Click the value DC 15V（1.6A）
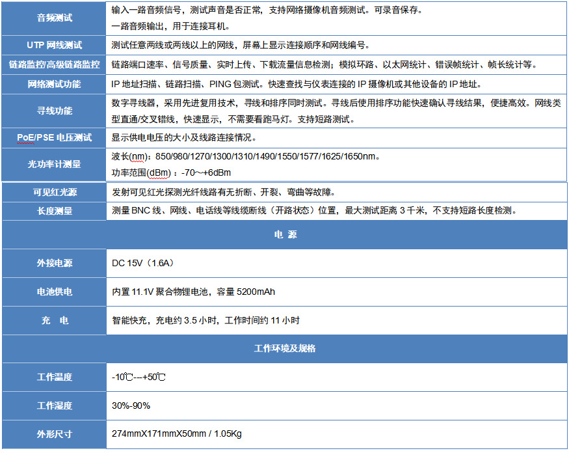Viewport: 569px width, 453px height. tap(143, 263)
